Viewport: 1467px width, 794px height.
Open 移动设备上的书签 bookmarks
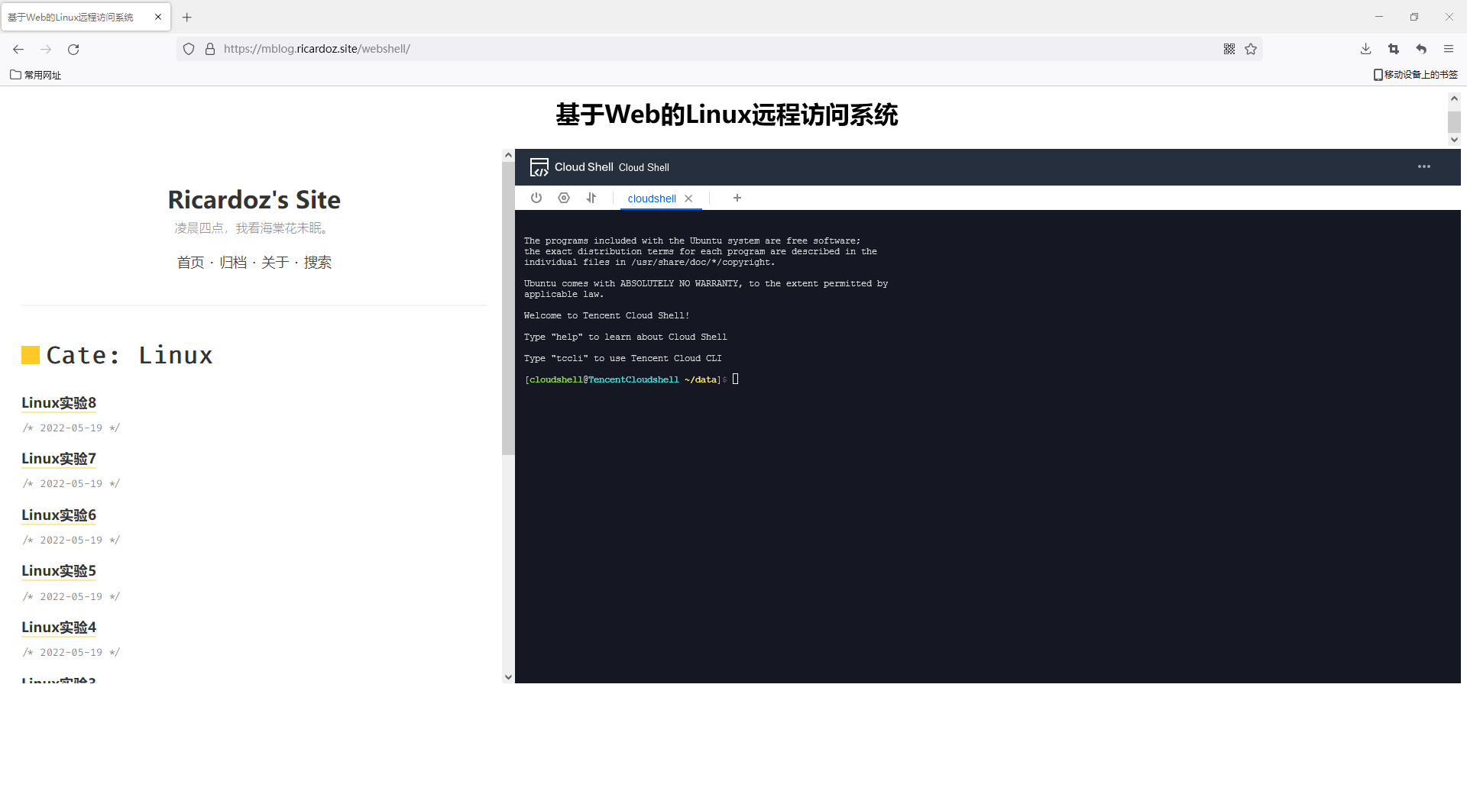[1416, 75]
